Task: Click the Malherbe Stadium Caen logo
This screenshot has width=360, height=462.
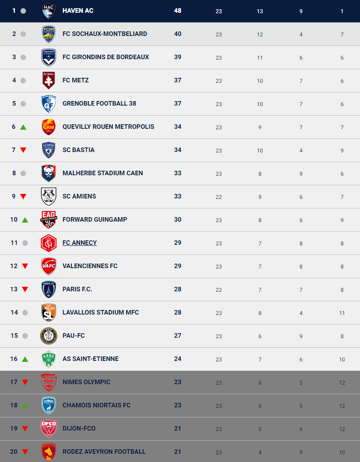Action: tap(49, 173)
